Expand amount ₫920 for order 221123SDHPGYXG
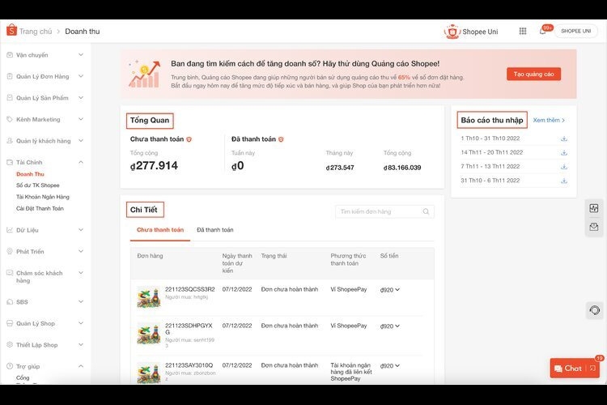Viewport: 607px width, 405px height. 397,326
